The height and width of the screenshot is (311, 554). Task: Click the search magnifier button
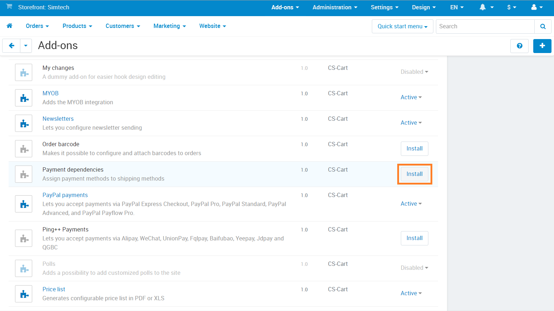[543, 27]
